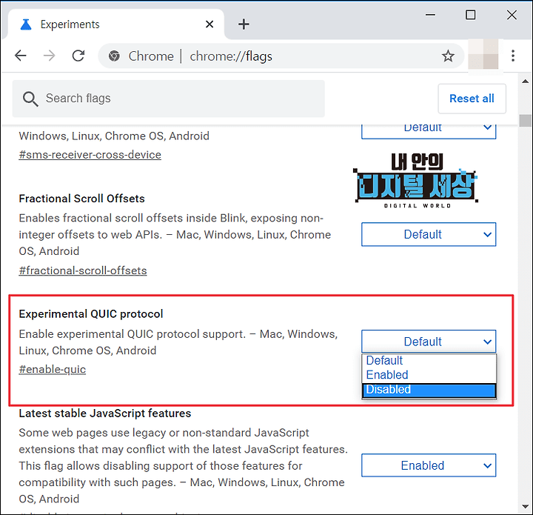The width and height of the screenshot is (533, 515).
Task: Click the scrollbar down arrow
Action: tap(525, 507)
